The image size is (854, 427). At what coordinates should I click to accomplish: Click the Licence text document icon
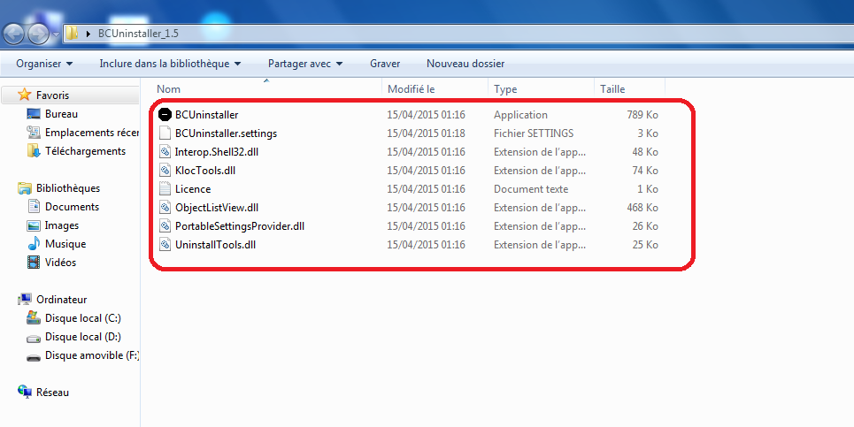pyautogui.click(x=165, y=189)
